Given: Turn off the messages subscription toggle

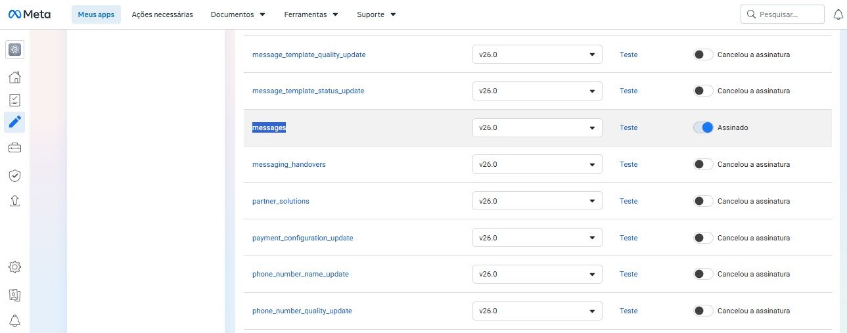Looking at the screenshot, I should (x=703, y=127).
